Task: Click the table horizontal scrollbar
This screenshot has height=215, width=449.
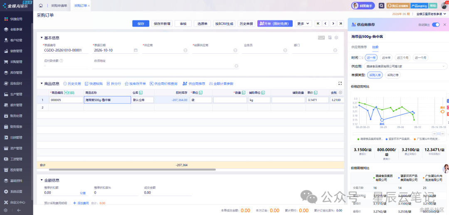Action: pyautogui.click(x=132, y=170)
